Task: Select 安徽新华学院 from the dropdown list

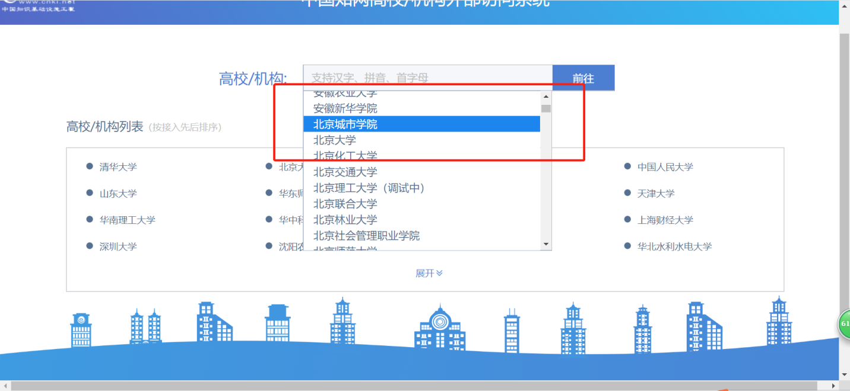Action: [421, 108]
